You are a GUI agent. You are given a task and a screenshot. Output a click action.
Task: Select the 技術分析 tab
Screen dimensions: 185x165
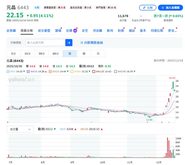coord(27,31)
